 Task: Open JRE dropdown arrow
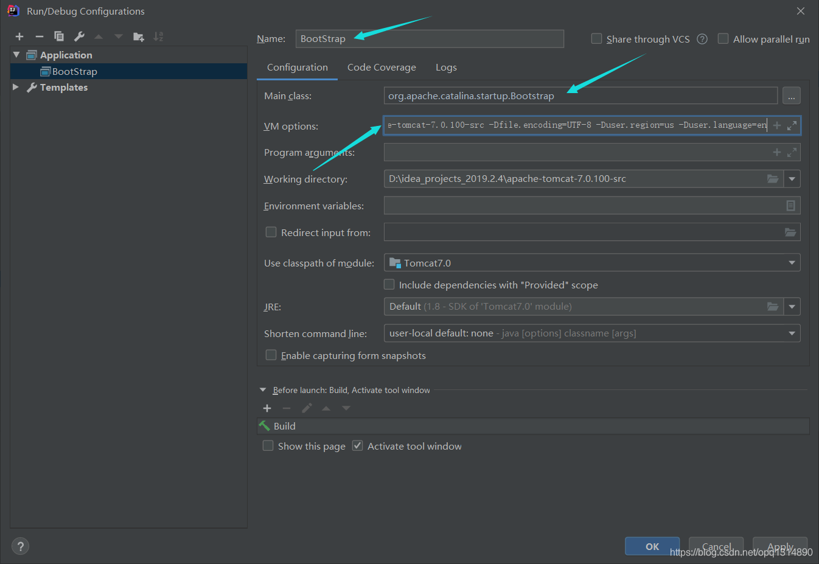pyautogui.click(x=792, y=307)
